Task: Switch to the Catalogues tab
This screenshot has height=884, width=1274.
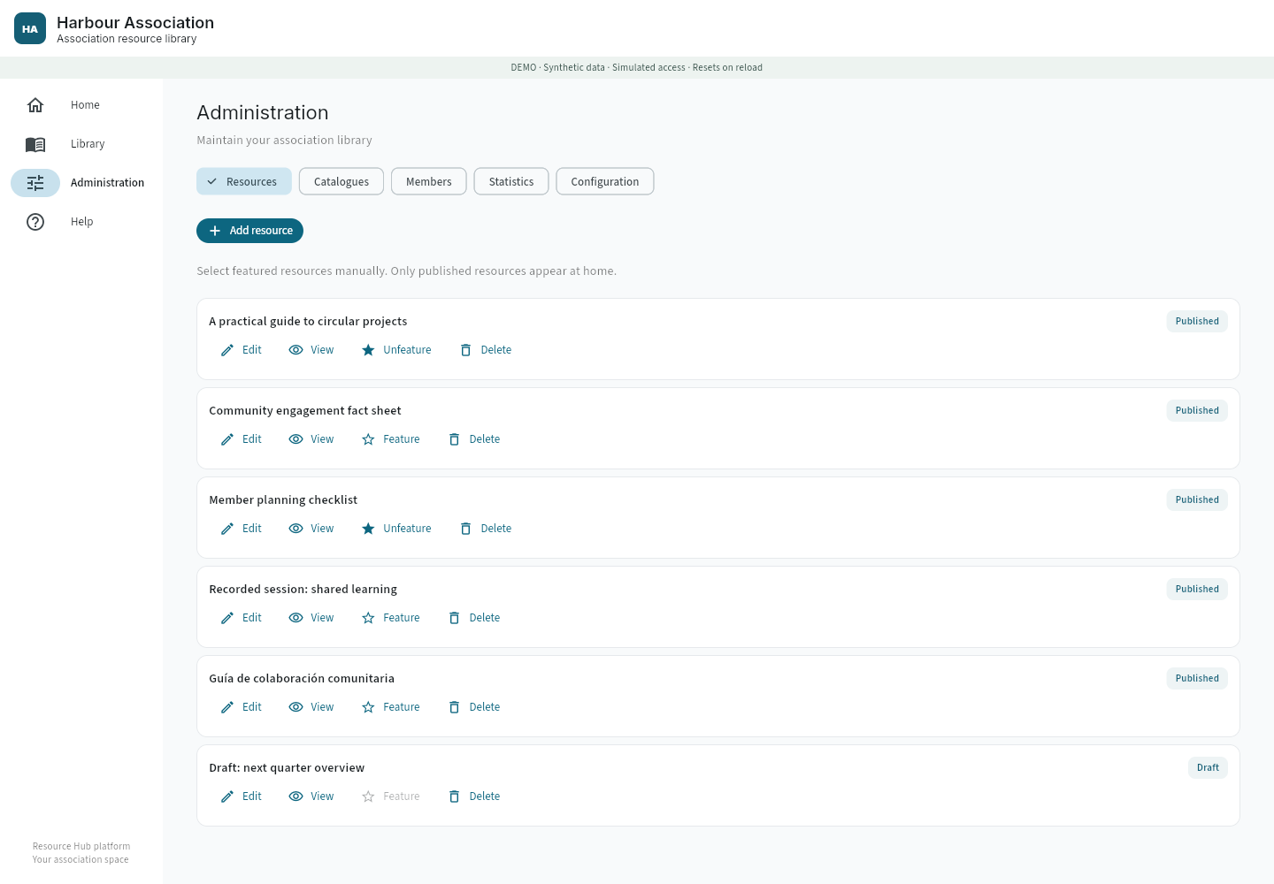Action: point(342,181)
